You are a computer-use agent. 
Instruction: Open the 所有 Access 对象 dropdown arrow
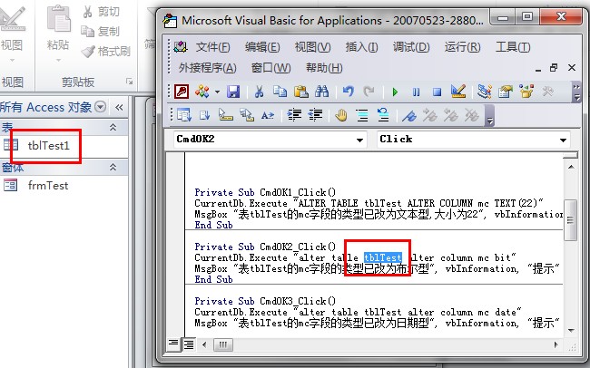pyautogui.click(x=101, y=107)
